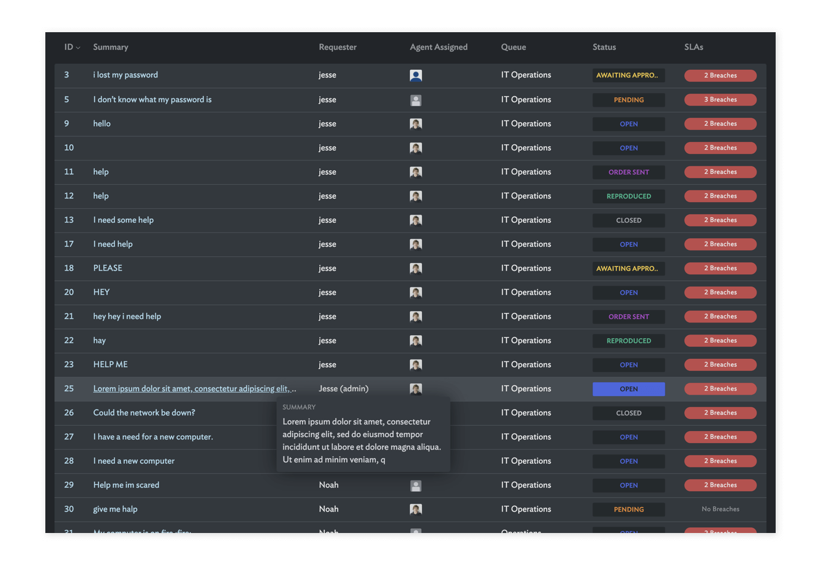Open the PENDING status badge on ticket 5
Image resolution: width=821 pixels, height=564 pixels.
tap(628, 100)
